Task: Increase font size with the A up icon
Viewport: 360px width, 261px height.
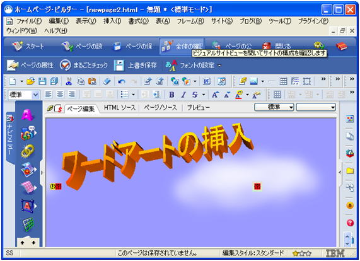Action: tap(215, 95)
